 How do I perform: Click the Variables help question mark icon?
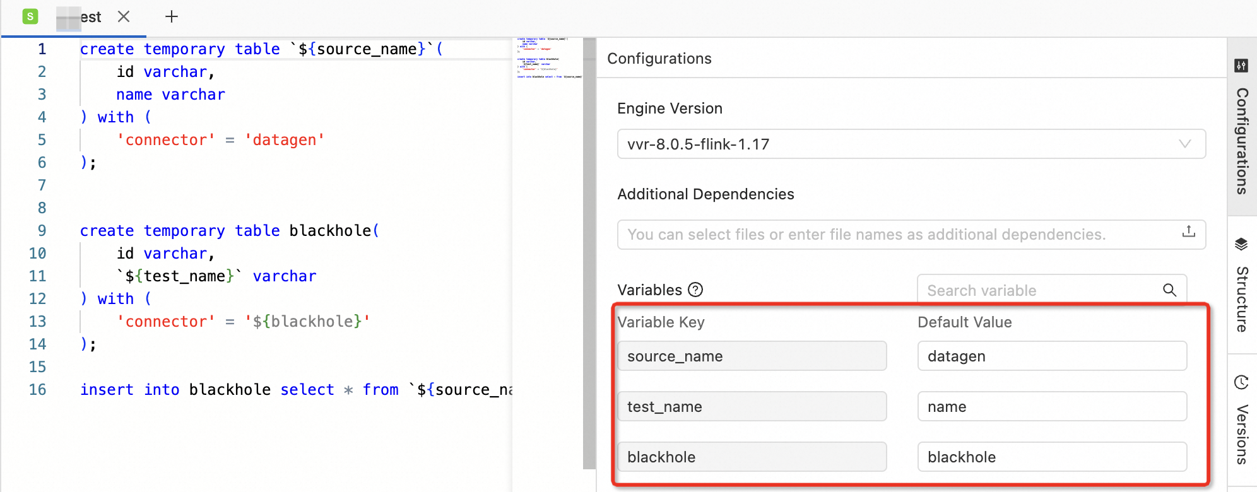pyautogui.click(x=695, y=290)
